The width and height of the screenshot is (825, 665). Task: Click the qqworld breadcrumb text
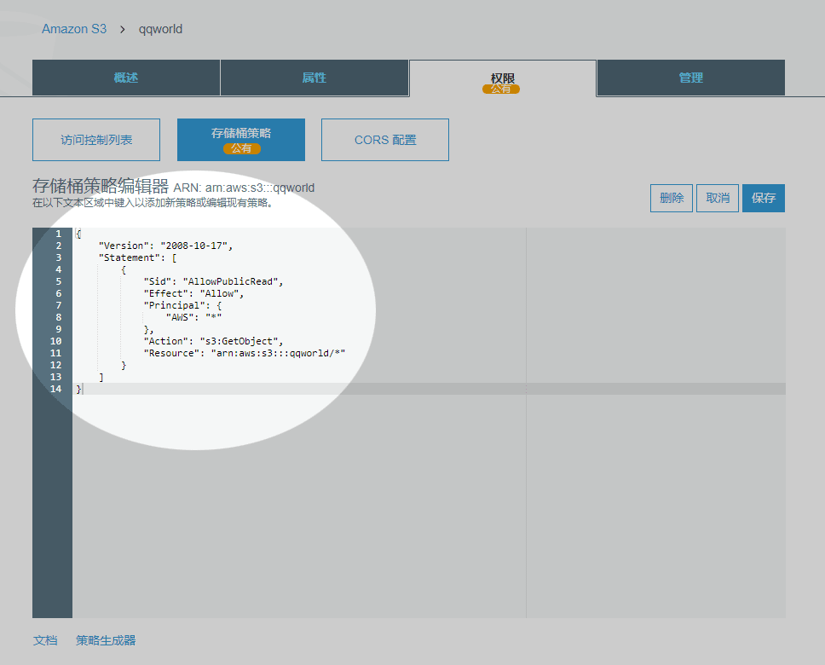(160, 29)
